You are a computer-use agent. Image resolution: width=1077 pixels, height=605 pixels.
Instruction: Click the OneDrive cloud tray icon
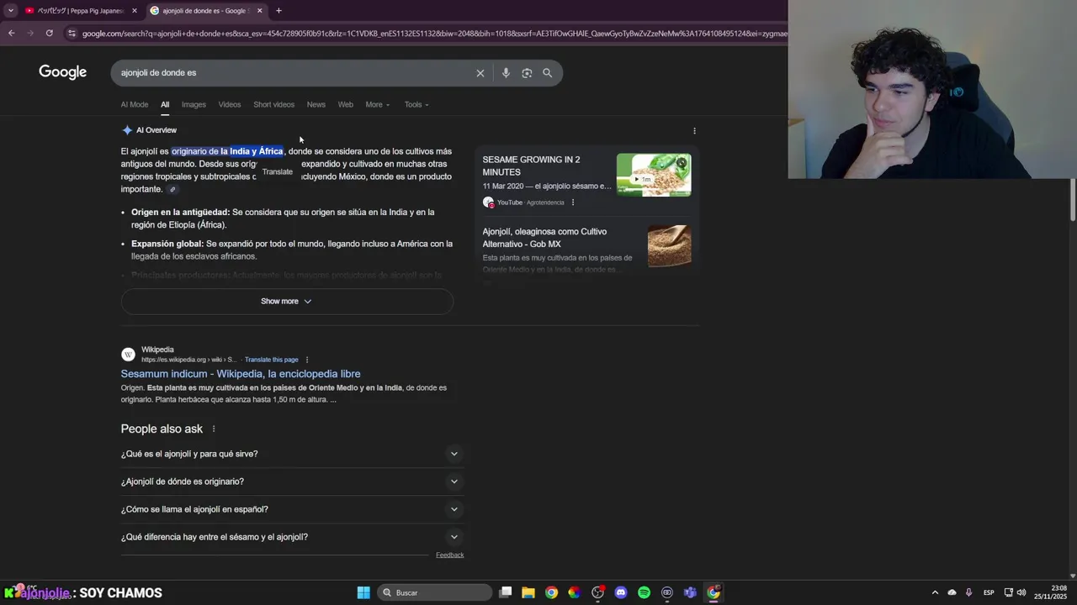coord(952,592)
